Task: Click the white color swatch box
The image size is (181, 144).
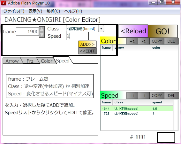Action: 166,137
